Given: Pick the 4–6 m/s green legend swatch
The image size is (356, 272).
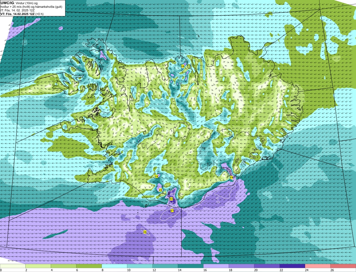Looking at the screenshot, I should tap(64, 266).
